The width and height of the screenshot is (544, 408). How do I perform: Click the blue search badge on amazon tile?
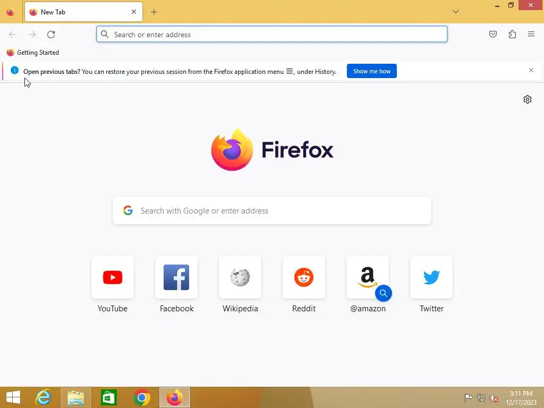tap(384, 293)
